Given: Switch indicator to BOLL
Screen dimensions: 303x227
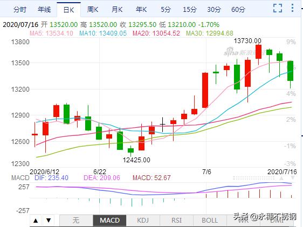Looking at the screenshot, I should pyautogui.click(x=210, y=221).
